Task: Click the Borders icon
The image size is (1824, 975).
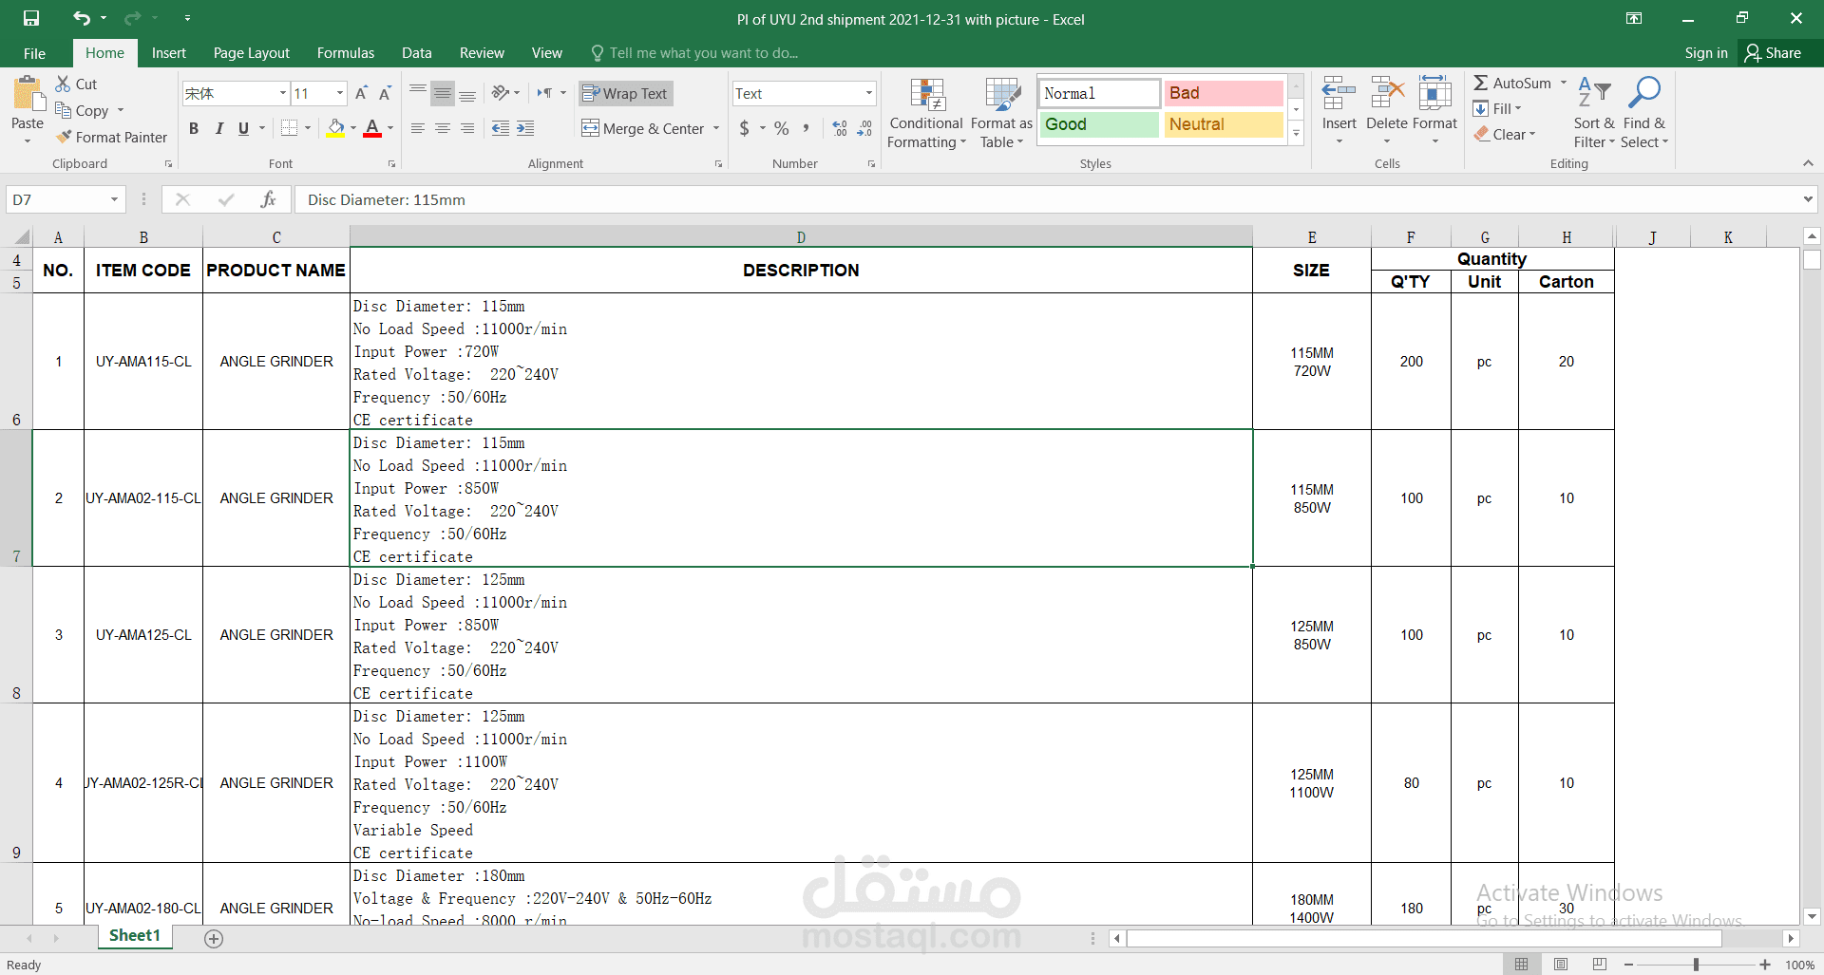Action: coord(290,128)
